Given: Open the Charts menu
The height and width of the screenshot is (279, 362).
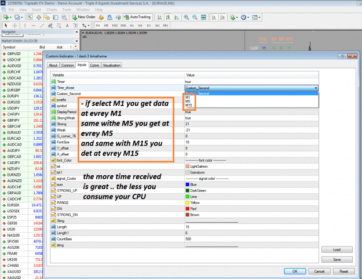Looking at the screenshot, I should pyautogui.click(x=52, y=10).
